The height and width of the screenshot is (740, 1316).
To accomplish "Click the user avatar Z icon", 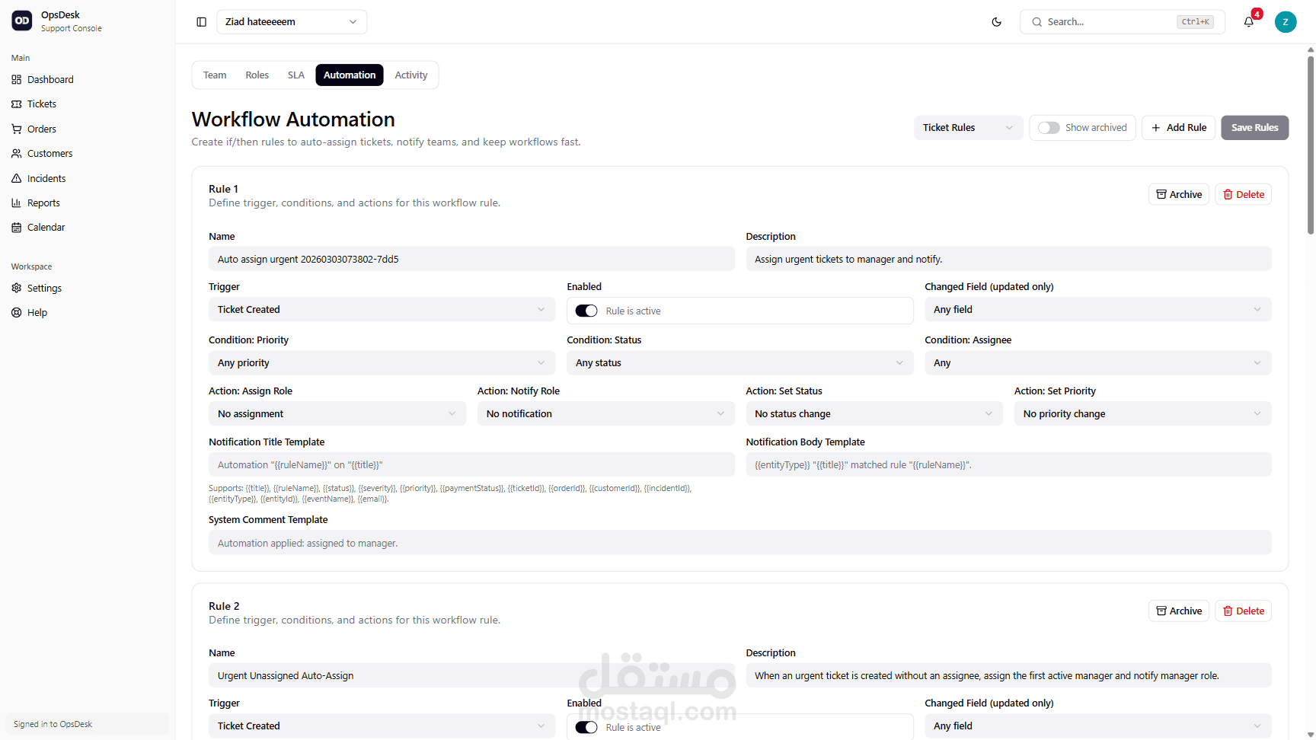I will [x=1285, y=22].
